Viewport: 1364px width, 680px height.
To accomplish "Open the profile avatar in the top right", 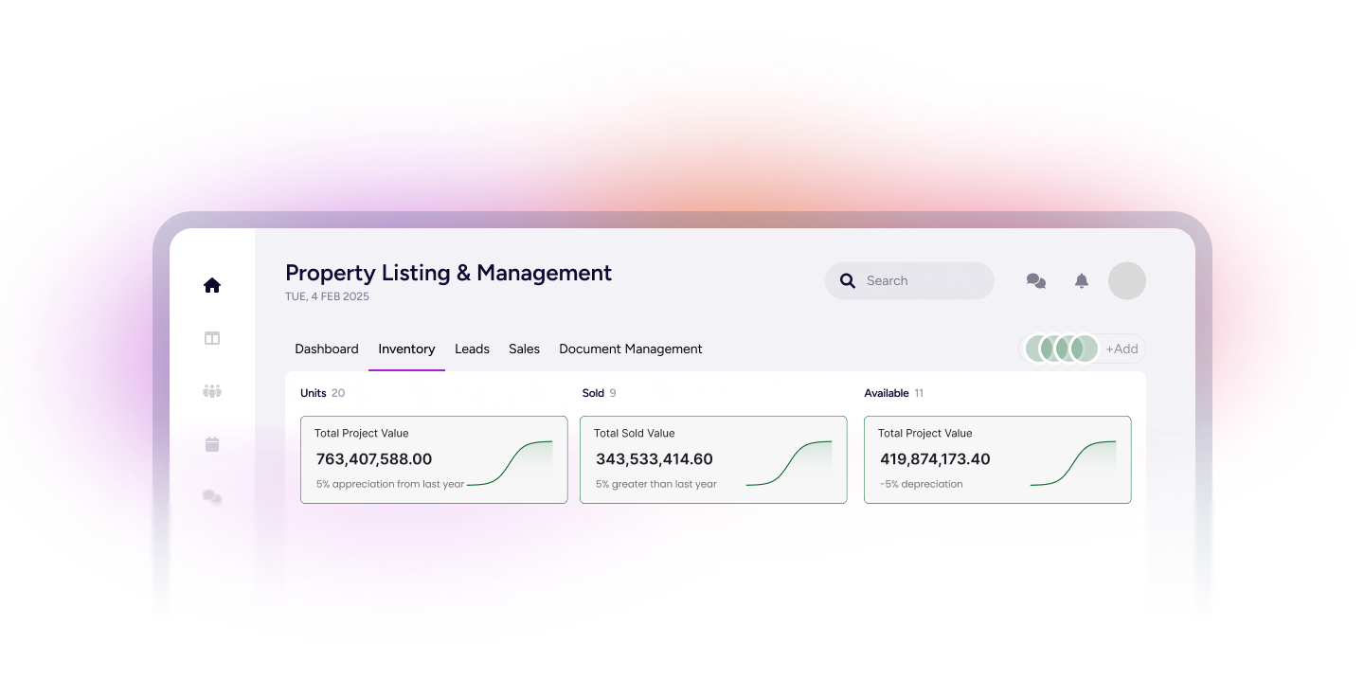I will point(1126,280).
